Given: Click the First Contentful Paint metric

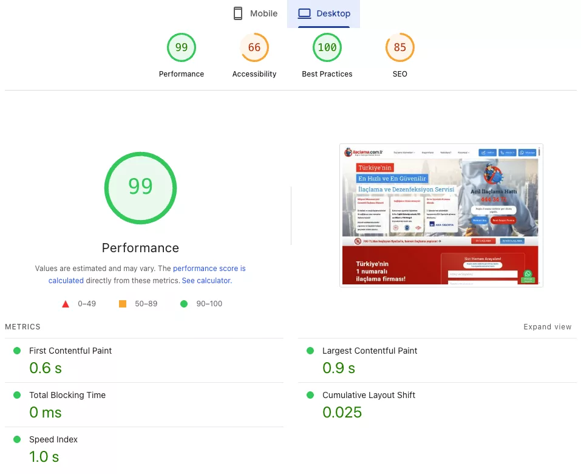Looking at the screenshot, I should [70, 351].
